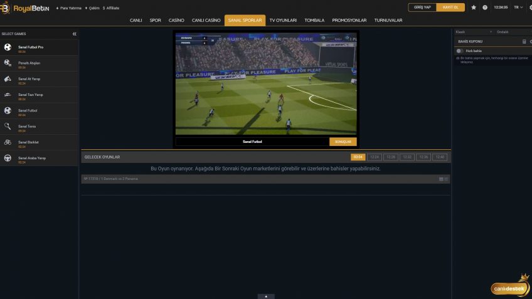Image resolution: width=532 pixels, height=299 pixels.
Task: Click the BAHİS KUPONU header
Action: (x=471, y=41)
